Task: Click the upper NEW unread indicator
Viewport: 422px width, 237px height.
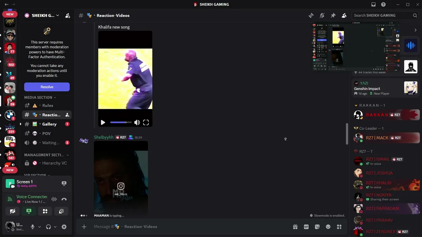Action: [10, 14]
